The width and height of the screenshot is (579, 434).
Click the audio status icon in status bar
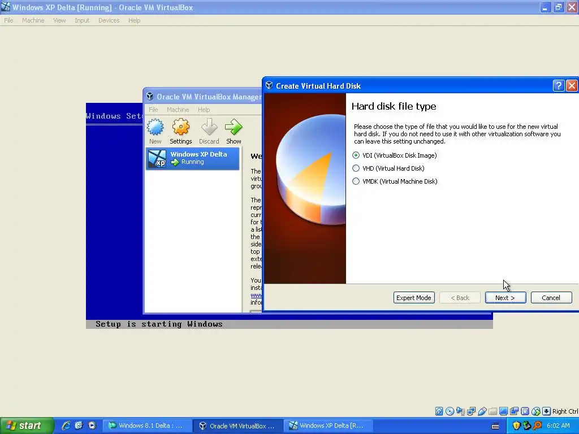pos(460,411)
